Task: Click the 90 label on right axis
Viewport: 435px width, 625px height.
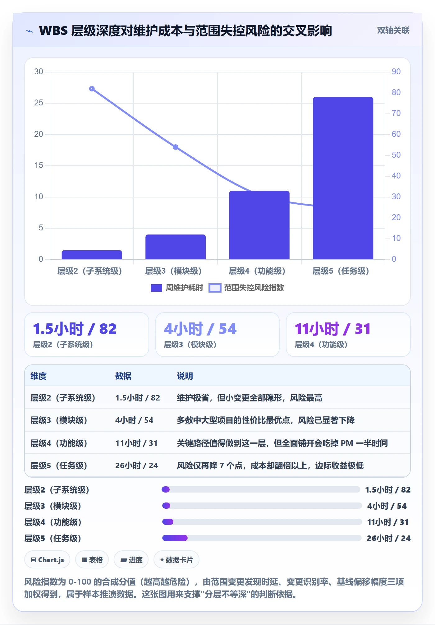Action: coord(396,72)
